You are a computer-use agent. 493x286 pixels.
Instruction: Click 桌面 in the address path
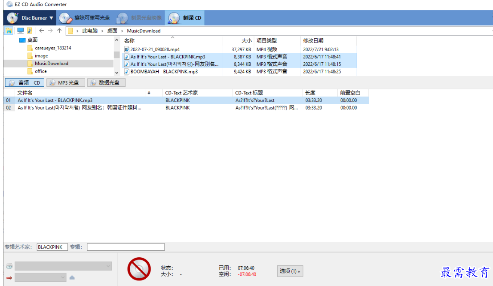(112, 31)
